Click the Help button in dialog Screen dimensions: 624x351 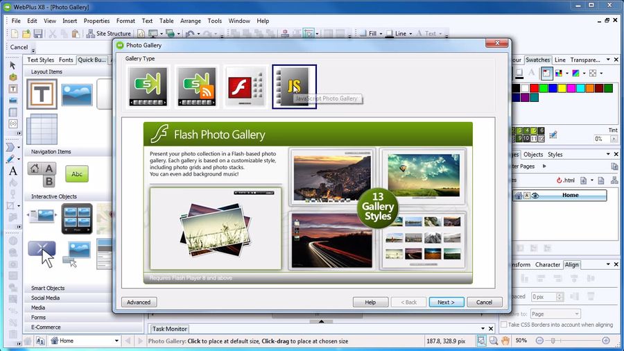point(370,302)
